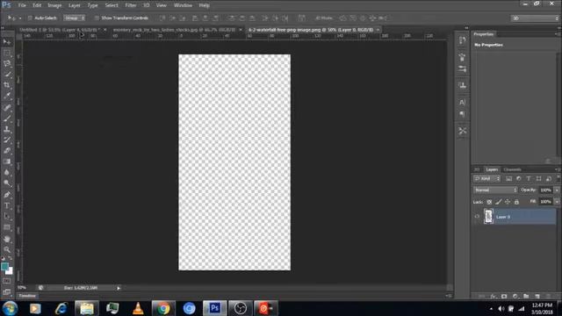Open the Character panel icon in dock

click(463, 103)
